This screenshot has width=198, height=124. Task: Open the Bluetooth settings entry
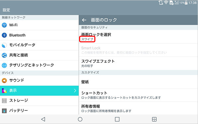coord(39,35)
